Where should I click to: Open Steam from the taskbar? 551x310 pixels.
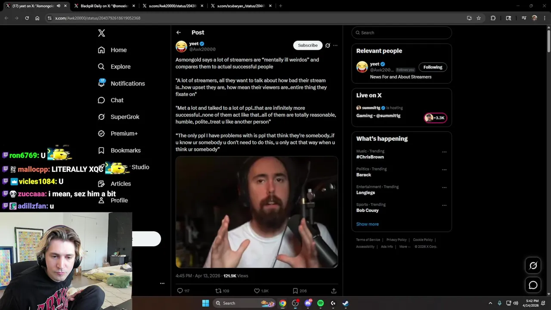pyautogui.click(x=345, y=303)
